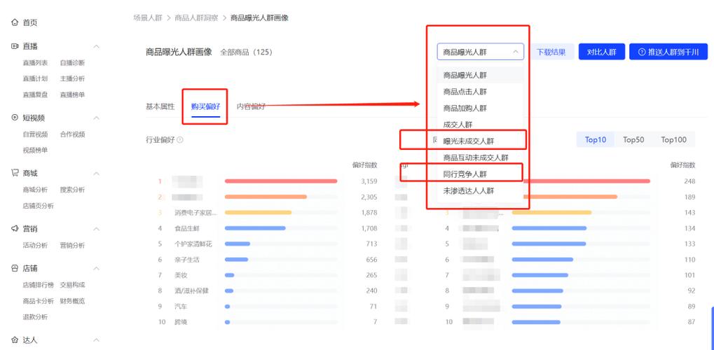Open 营销分析 in sidebar

tap(72, 245)
